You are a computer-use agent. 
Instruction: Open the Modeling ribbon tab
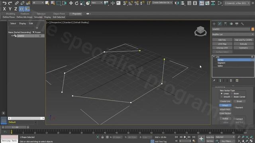pos(10,14)
